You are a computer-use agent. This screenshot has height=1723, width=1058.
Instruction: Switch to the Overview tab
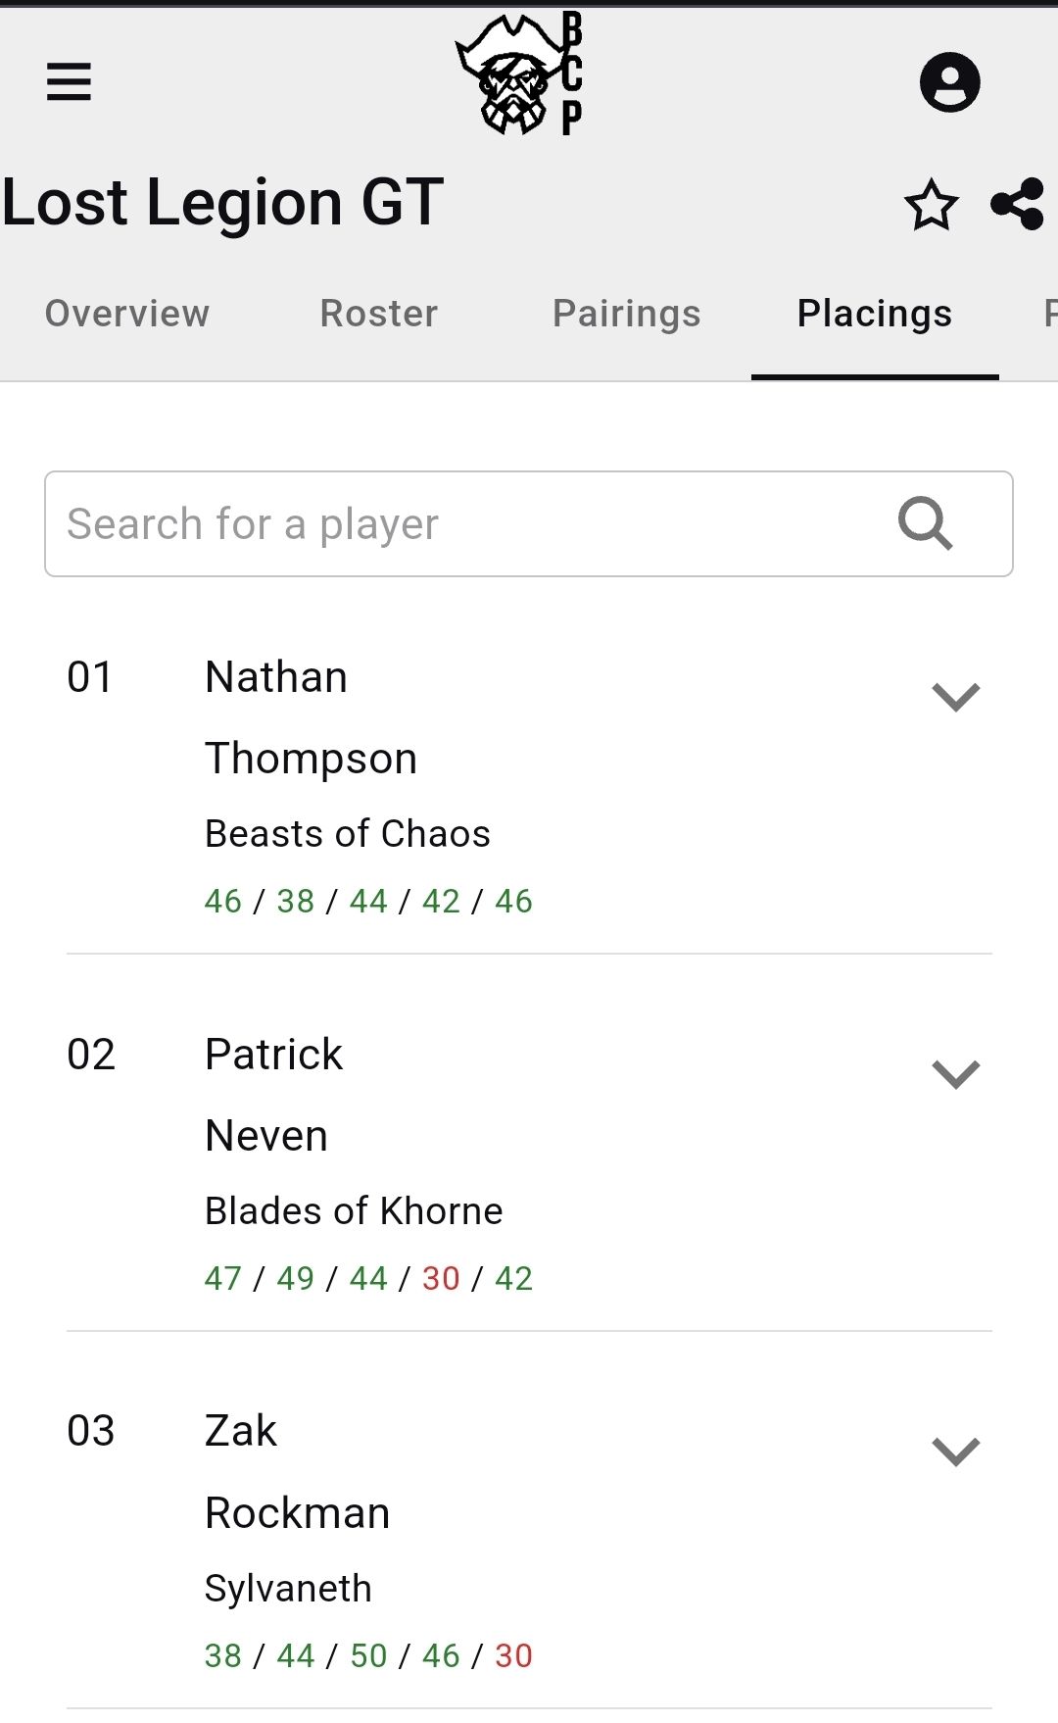(x=127, y=314)
